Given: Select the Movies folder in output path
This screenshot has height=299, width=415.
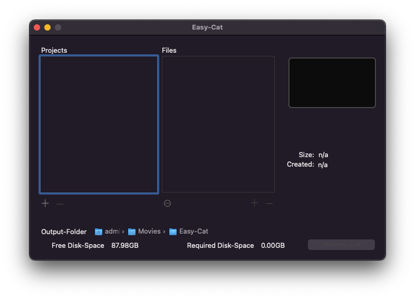Looking at the screenshot, I should (x=144, y=232).
